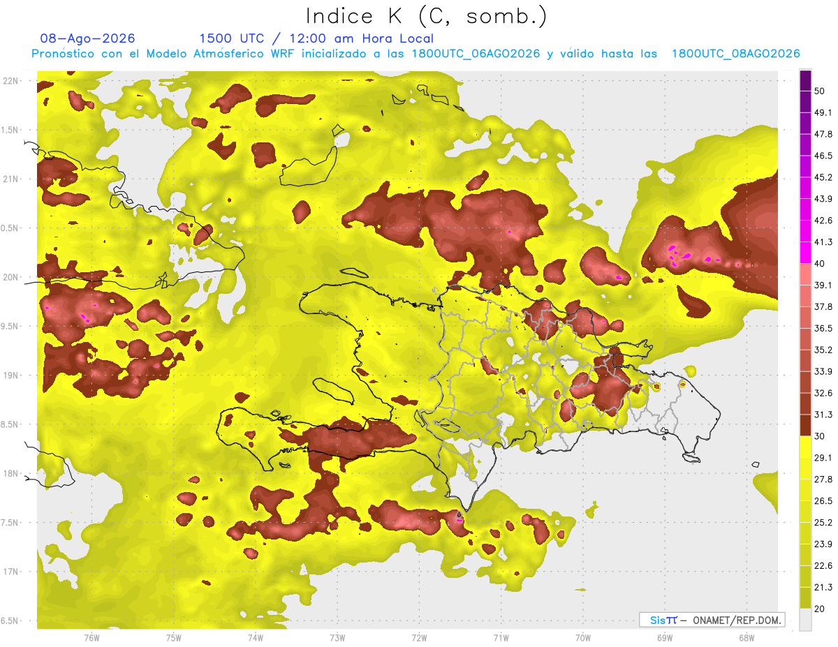
Task: Select the salmon swatch between 39.1 and 40
Action: point(805,274)
